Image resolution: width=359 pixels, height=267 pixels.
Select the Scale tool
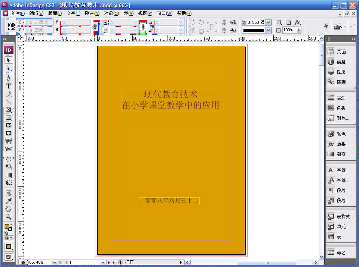click(x=9, y=167)
